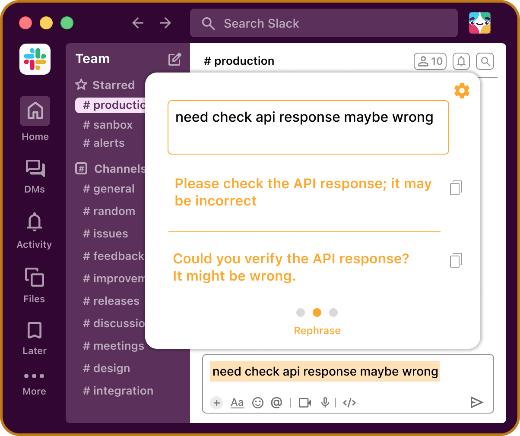Switch to the third pagination dot
Viewport: 520px width, 436px height.
click(x=333, y=313)
